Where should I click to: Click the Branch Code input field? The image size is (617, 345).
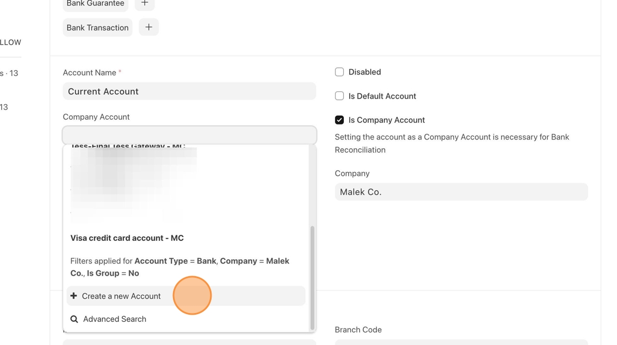pos(461,342)
